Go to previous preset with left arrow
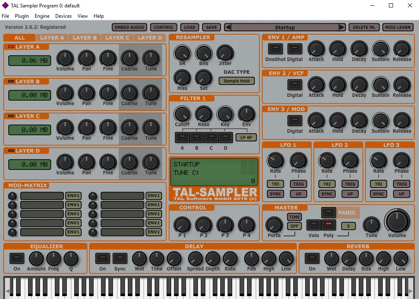Screen dimensions: 419x299 (228, 27)
